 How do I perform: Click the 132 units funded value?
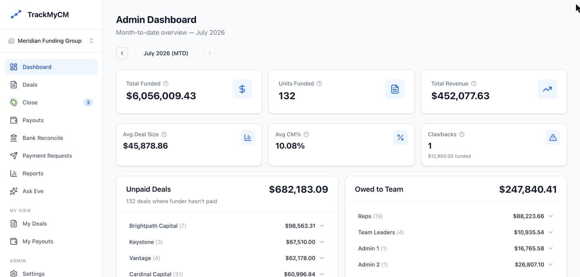coord(287,96)
